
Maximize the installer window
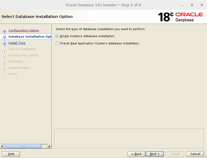pyautogui.click(x=192, y=5)
